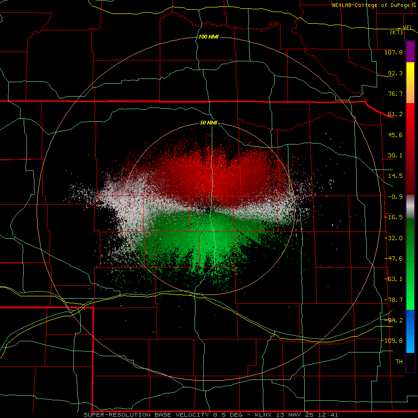Image resolution: width=418 pixels, height=418 pixels.
Task: Click the TH label on the legend
Action: tap(399, 362)
